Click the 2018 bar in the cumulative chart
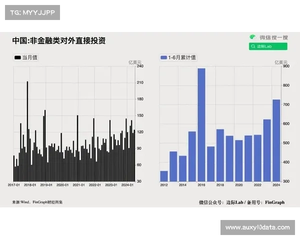This screenshot has height=240, width=300. pos(220,155)
